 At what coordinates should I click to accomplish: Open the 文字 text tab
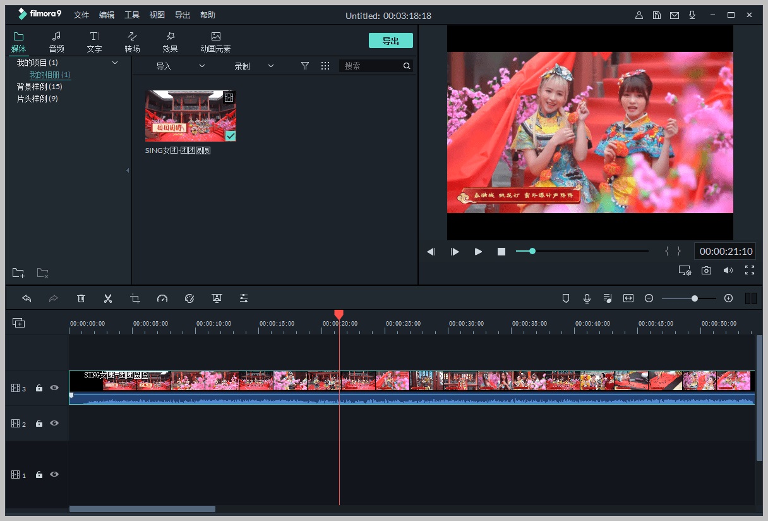94,42
